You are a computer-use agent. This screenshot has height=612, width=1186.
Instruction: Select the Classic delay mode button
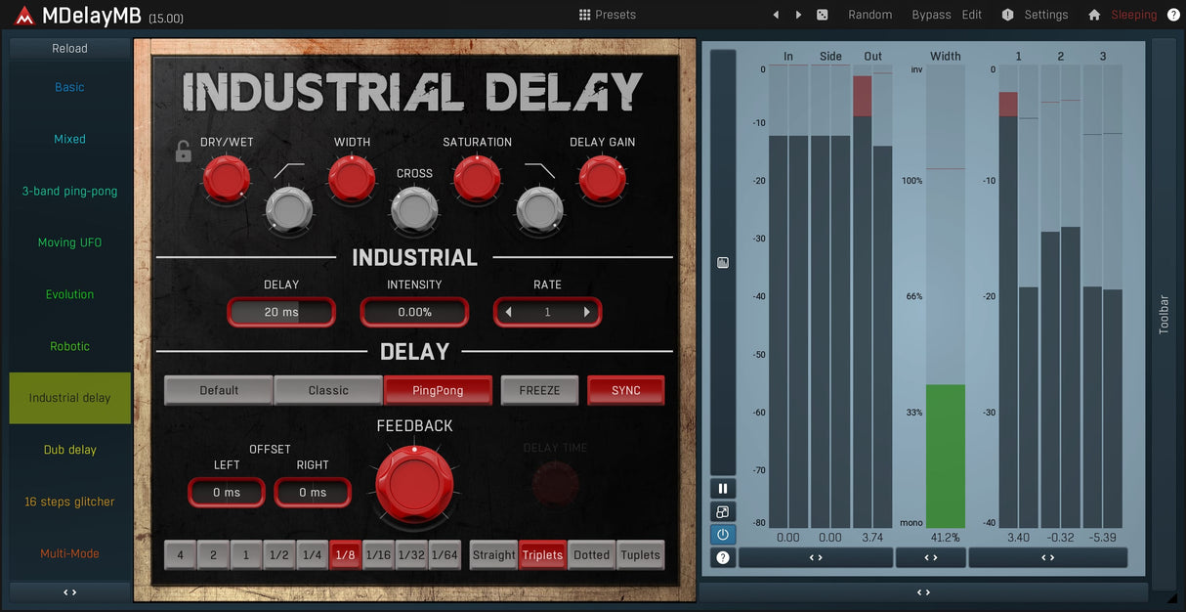(328, 390)
